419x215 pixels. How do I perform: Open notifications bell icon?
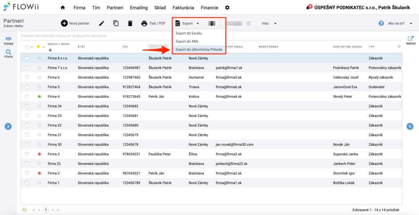pyautogui.click(x=309, y=7)
